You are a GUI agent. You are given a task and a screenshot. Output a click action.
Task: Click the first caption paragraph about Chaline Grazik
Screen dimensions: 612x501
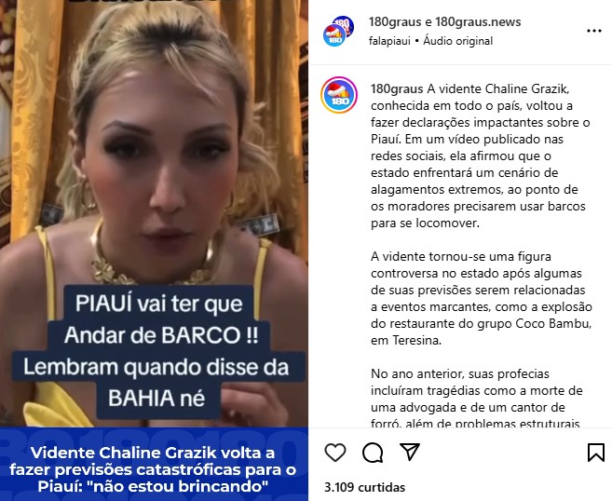(481, 156)
